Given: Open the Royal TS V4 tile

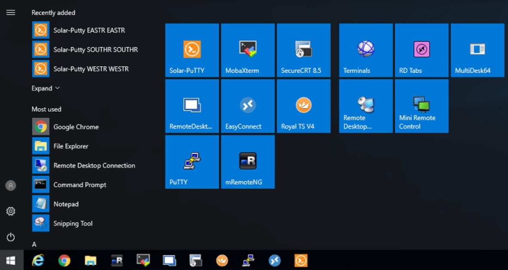Looking at the screenshot, I should coord(303,106).
